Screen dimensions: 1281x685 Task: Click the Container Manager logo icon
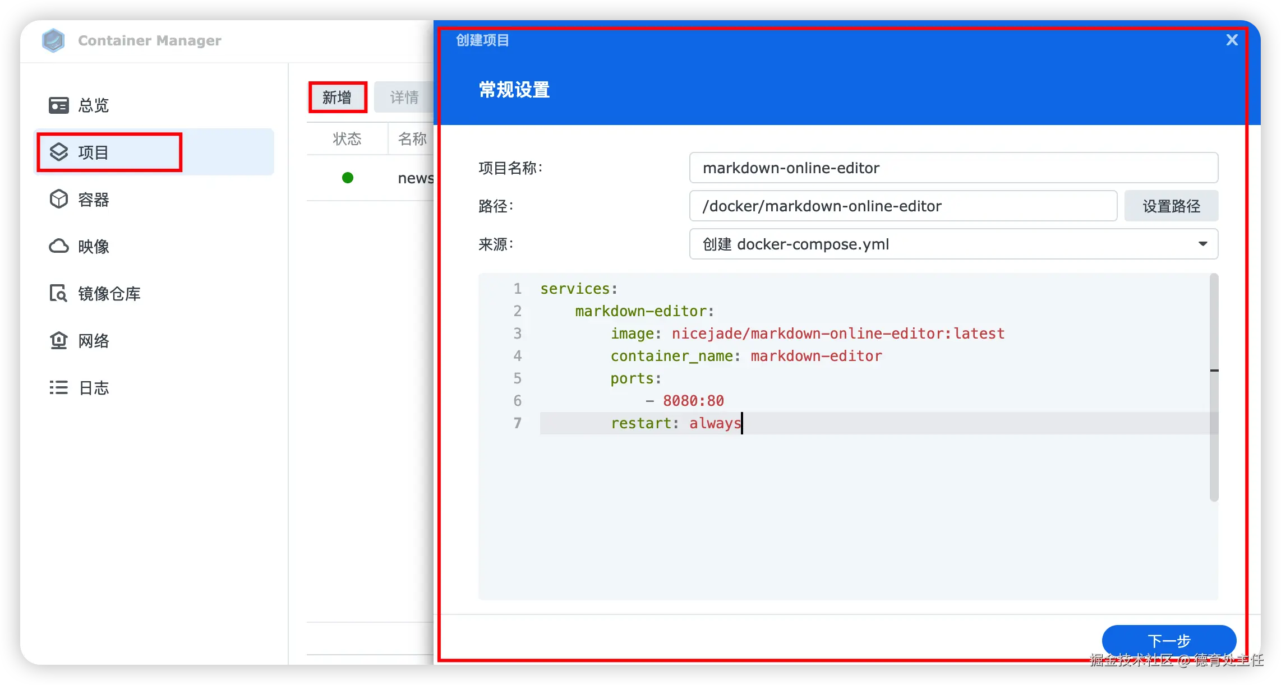pos(53,40)
